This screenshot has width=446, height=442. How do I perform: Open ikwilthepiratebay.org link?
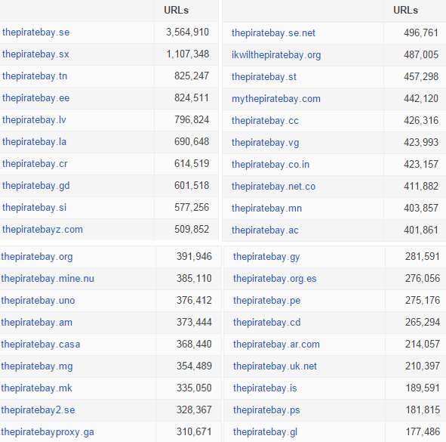pyautogui.click(x=276, y=55)
